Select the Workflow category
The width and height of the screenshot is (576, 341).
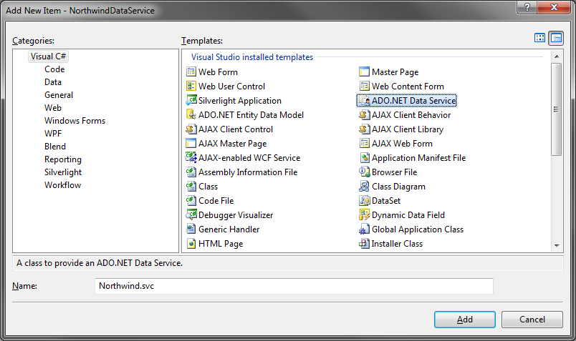62,185
